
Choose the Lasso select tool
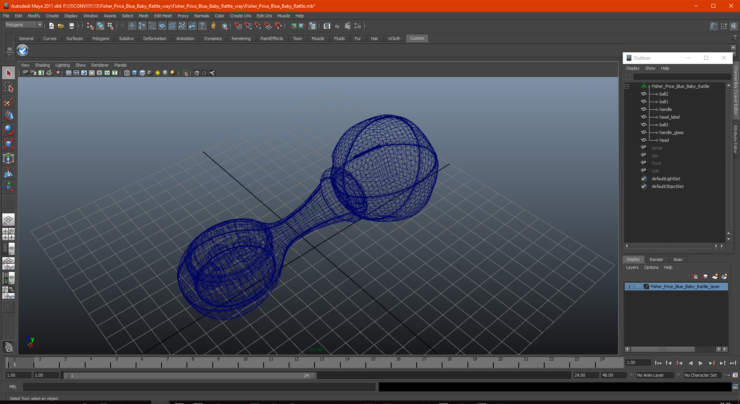pyautogui.click(x=8, y=87)
